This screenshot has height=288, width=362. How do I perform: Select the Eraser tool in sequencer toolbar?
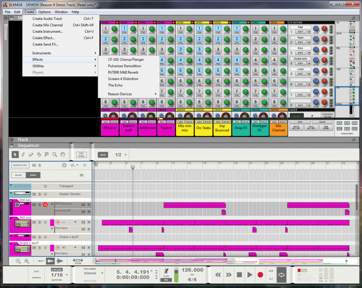(31, 155)
